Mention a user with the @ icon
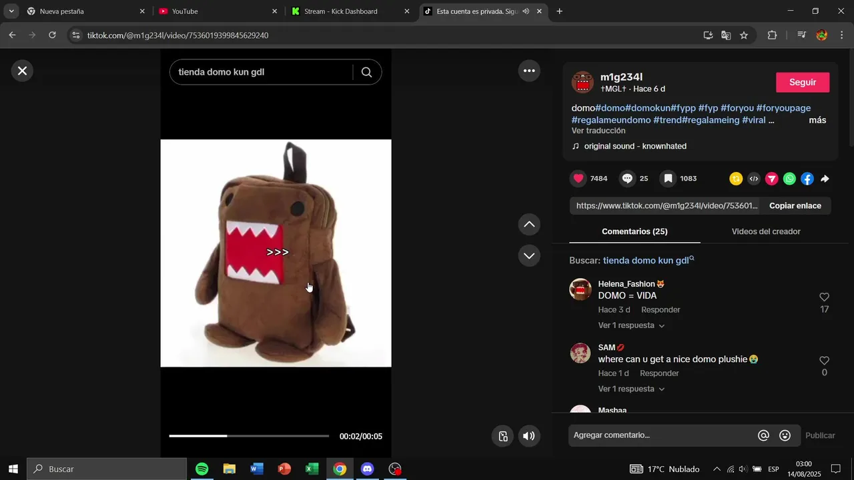The height and width of the screenshot is (480, 854). 764,435
